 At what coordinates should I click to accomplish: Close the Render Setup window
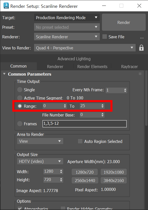tap(139, 6)
